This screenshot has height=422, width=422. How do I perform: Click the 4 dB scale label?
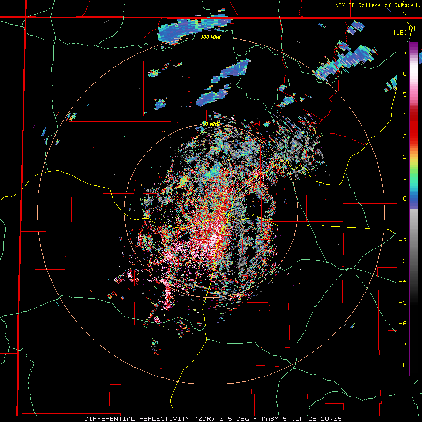click(405, 115)
